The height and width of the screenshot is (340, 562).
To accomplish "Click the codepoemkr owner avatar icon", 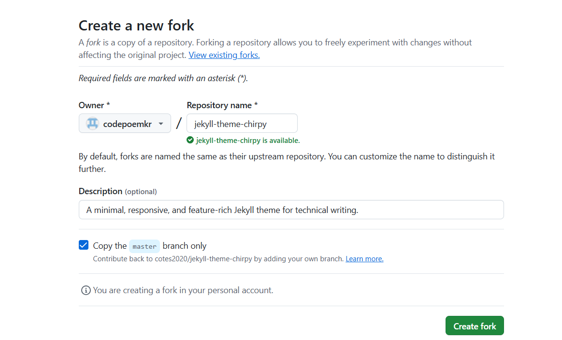I will coord(92,124).
